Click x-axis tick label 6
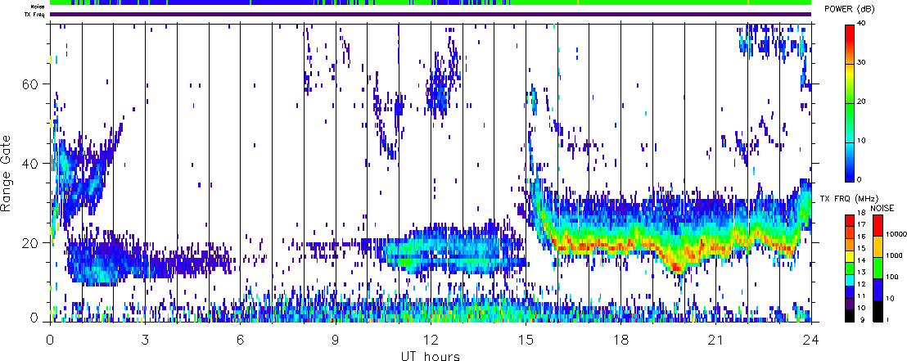The width and height of the screenshot is (907, 361). (x=240, y=339)
